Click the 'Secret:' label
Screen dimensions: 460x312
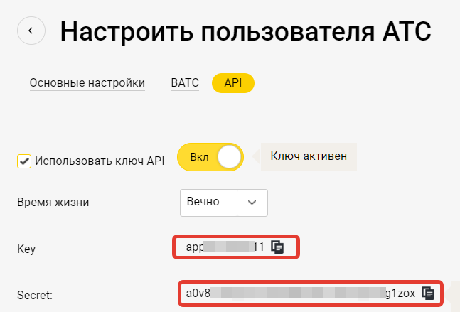[35, 295]
